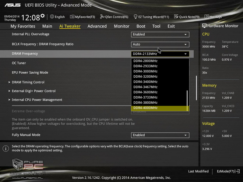
Task: Select the Ai Tweaker tab
Action: [70, 26]
